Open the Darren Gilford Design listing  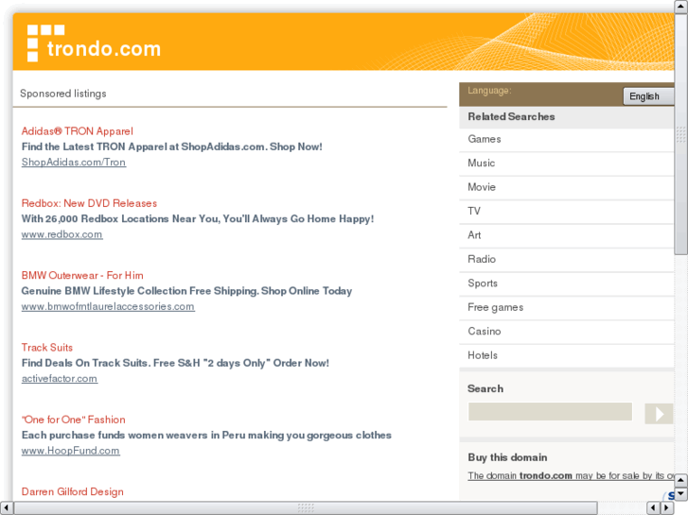click(x=73, y=491)
